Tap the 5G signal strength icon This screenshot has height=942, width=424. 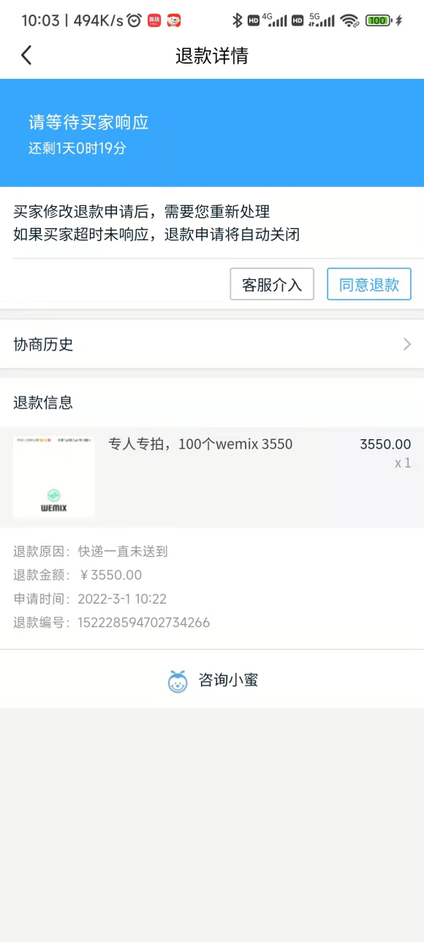[322, 20]
